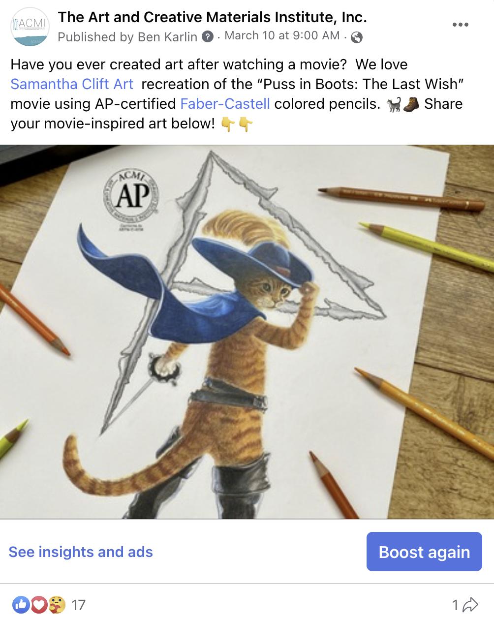Click the Care hugging reaction icon

[57, 605]
